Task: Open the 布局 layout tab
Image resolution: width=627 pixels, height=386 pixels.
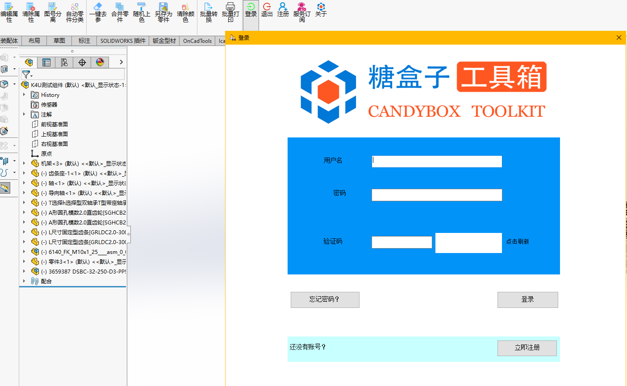Action: click(x=34, y=41)
